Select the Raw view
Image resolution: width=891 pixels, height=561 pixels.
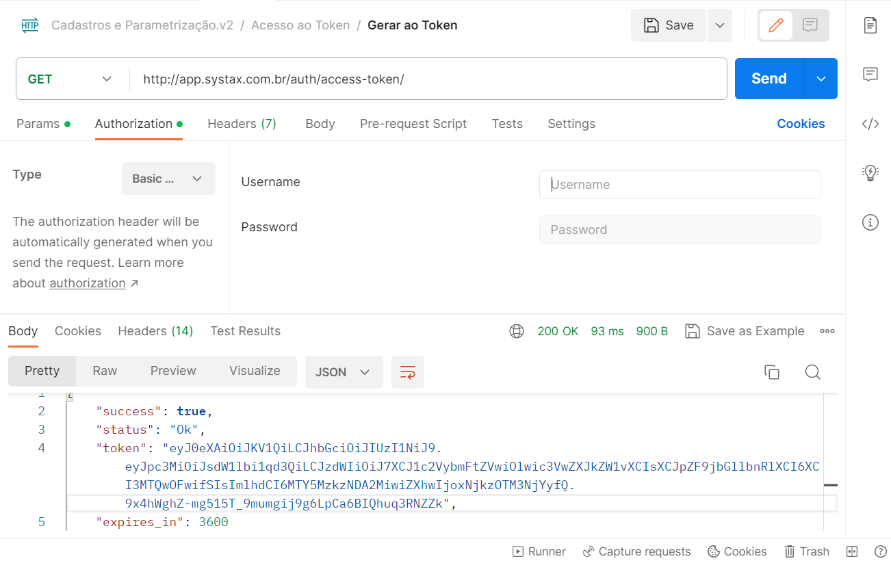point(105,371)
